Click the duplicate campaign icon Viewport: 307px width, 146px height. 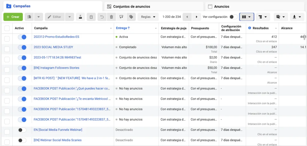29,17
